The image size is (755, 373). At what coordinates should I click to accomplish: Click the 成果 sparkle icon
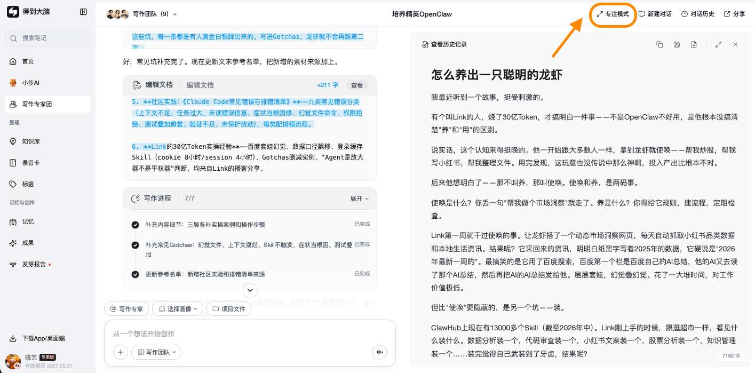click(x=13, y=243)
